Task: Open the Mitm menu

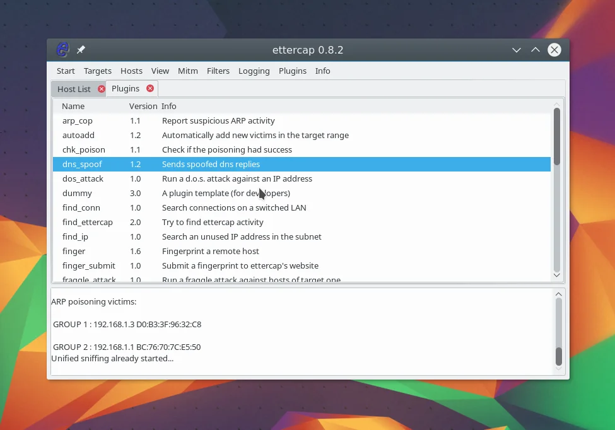Action: (187, 71)
